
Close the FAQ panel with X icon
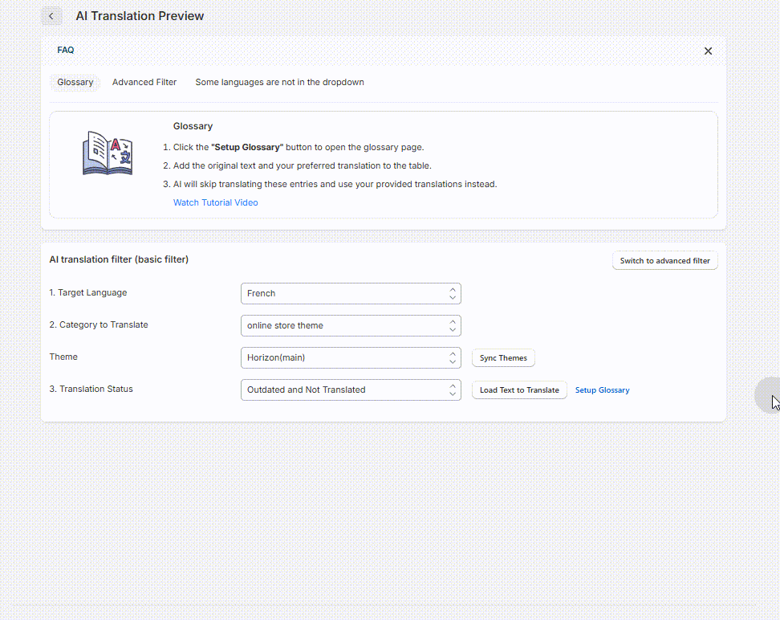click(x=708, y=51)
